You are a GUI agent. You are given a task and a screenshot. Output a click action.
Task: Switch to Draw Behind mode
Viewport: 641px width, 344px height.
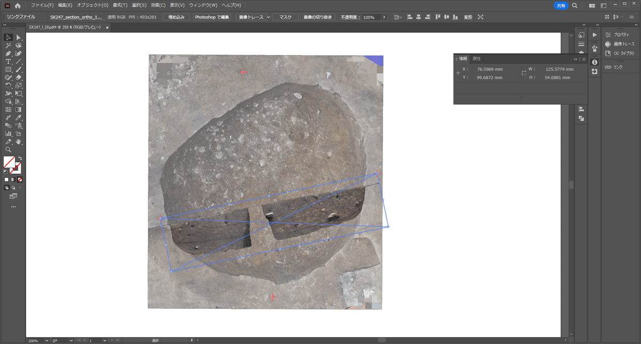[13, 188]
